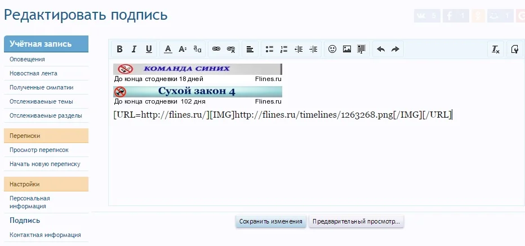Share via the Odnoklassniki button

pyautogui.click(x=478, y=16)
